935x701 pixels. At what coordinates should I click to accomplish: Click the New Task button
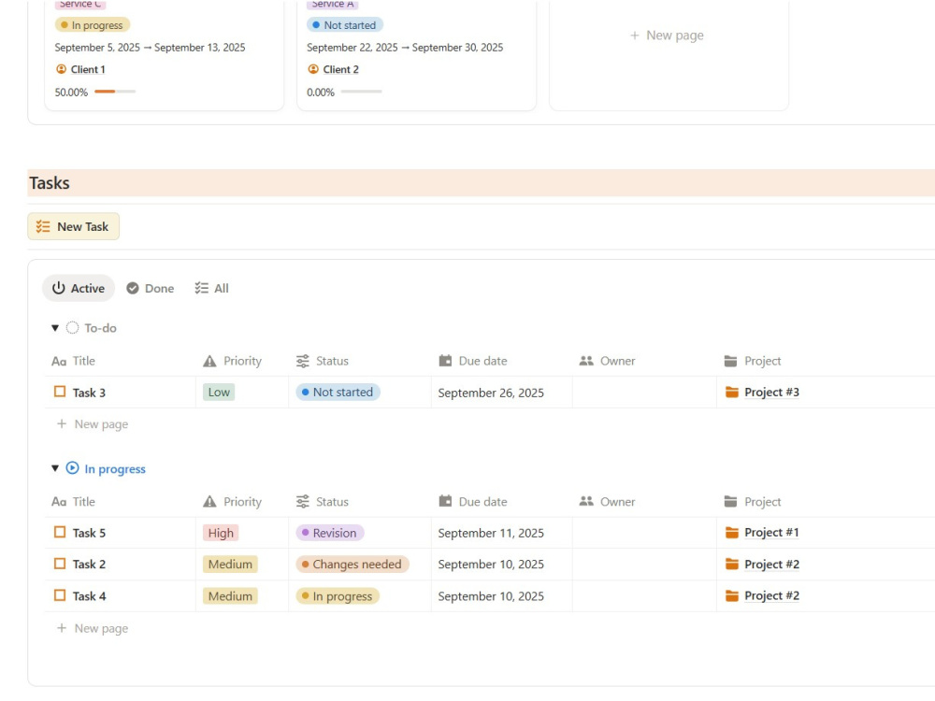point(73,226)
